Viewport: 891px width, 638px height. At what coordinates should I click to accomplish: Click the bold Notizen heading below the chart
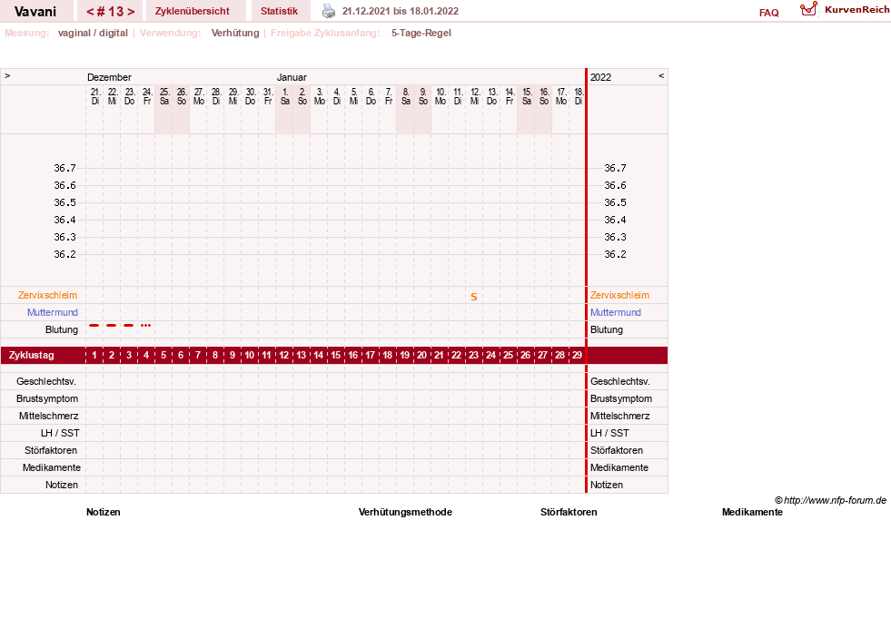(x=104, y=512)
